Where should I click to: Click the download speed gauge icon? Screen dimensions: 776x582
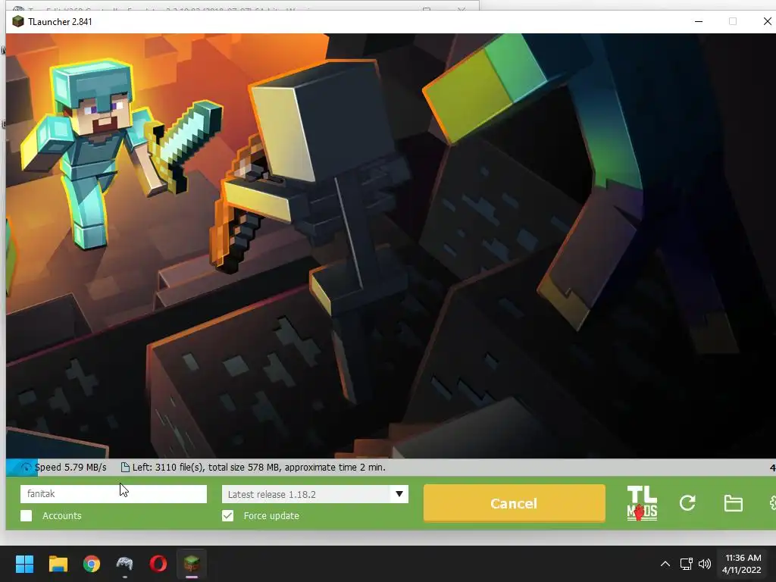(x=26, y=467)
